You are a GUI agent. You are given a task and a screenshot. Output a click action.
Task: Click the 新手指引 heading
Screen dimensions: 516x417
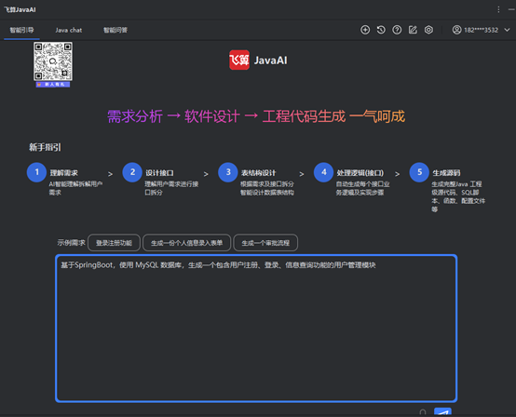click(x=45, y=147)
